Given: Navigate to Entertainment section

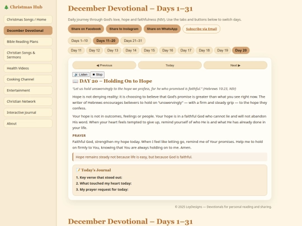Looking at the screenshot, I should pos(28,90).
